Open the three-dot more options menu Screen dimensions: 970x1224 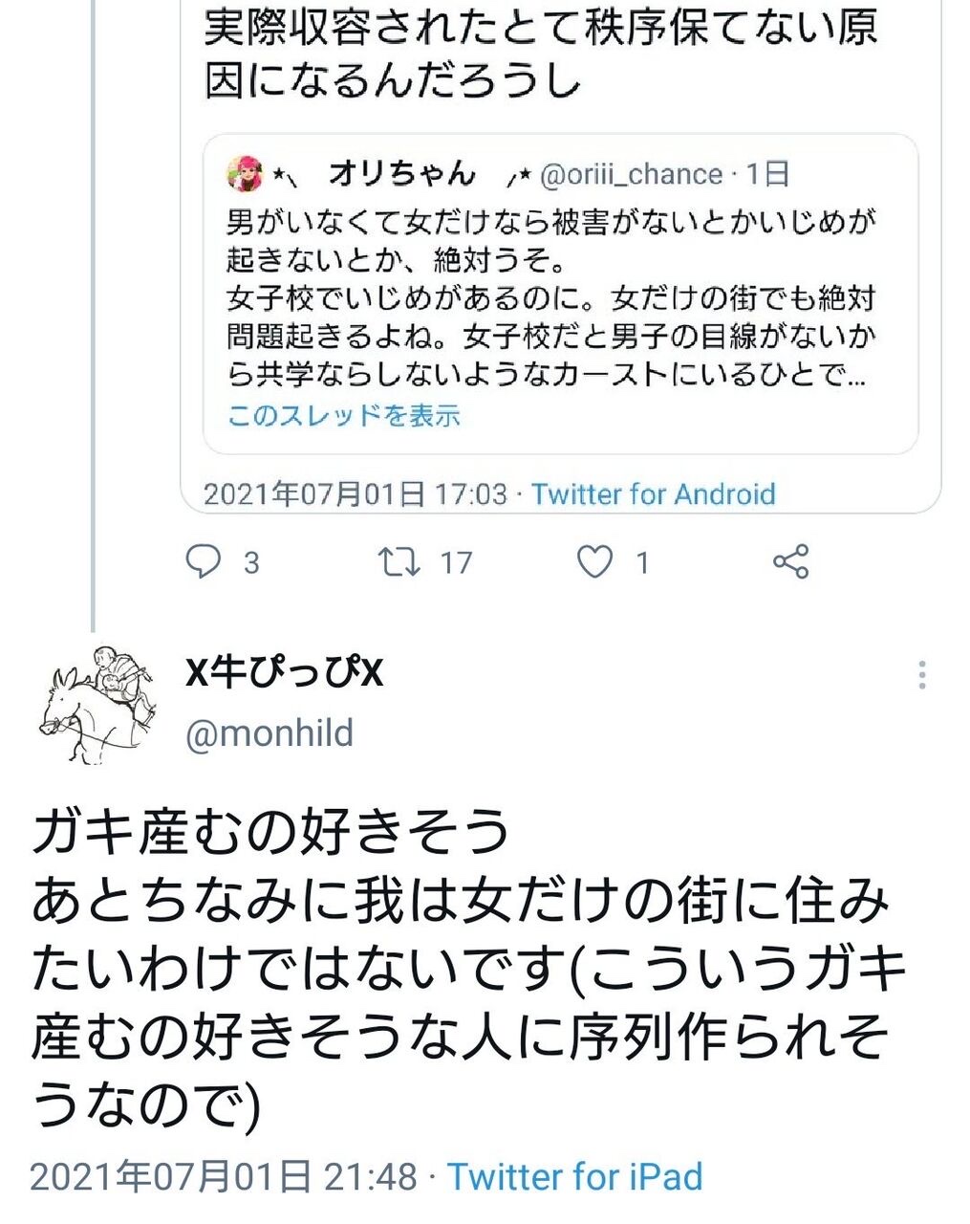point(921,674)
